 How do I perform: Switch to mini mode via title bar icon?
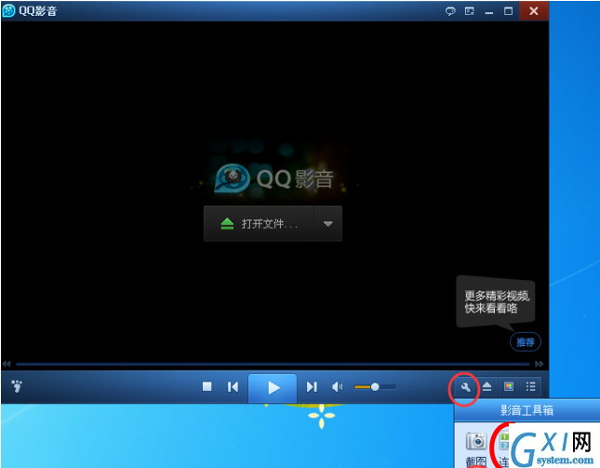[x=470, y=11]
